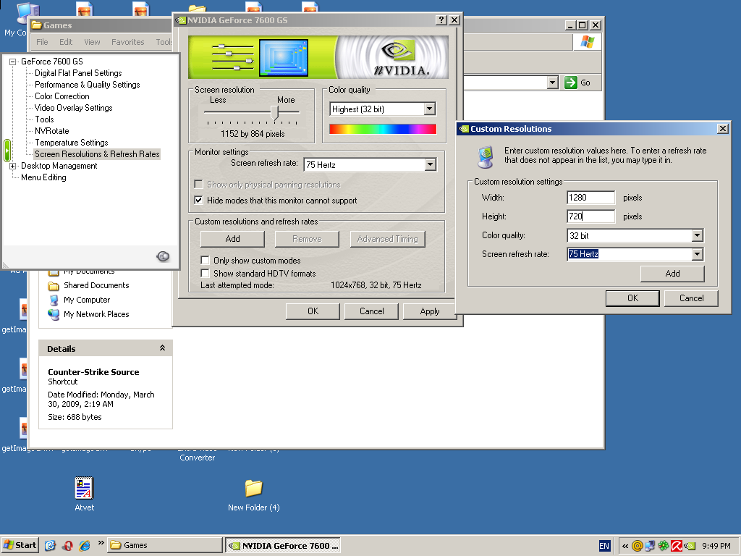
Task: Toggle Show only physical panning resolutions checkbox
Action: coord(198,185)
